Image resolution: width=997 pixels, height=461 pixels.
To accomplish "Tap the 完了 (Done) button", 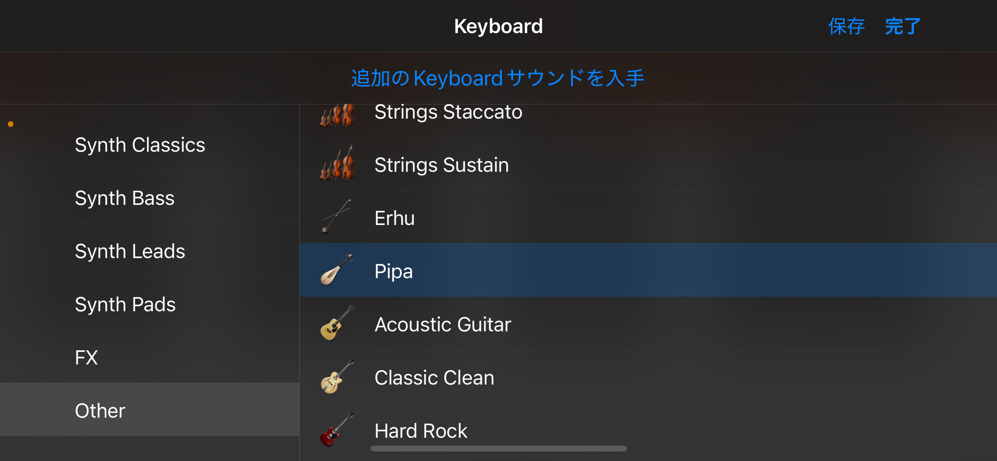I will tap(903, 26).
